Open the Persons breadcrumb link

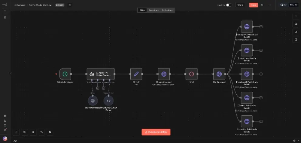pyautogui.click(x=19, y=5)
